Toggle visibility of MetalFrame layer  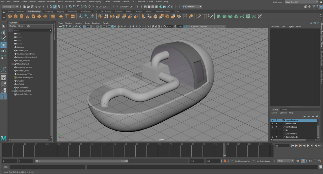click(273, 124)
